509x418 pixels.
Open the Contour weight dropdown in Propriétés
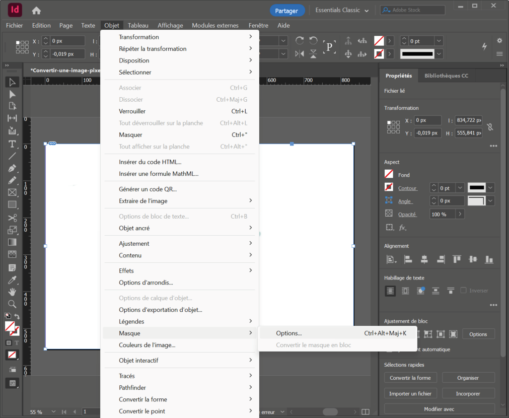[460, 188]
